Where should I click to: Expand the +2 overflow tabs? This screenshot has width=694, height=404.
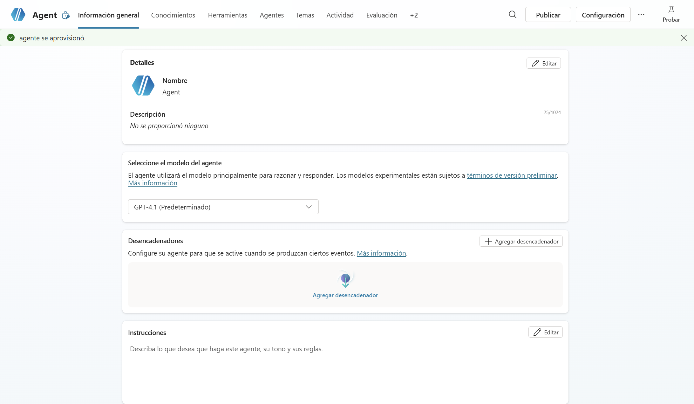pos(414,15)
